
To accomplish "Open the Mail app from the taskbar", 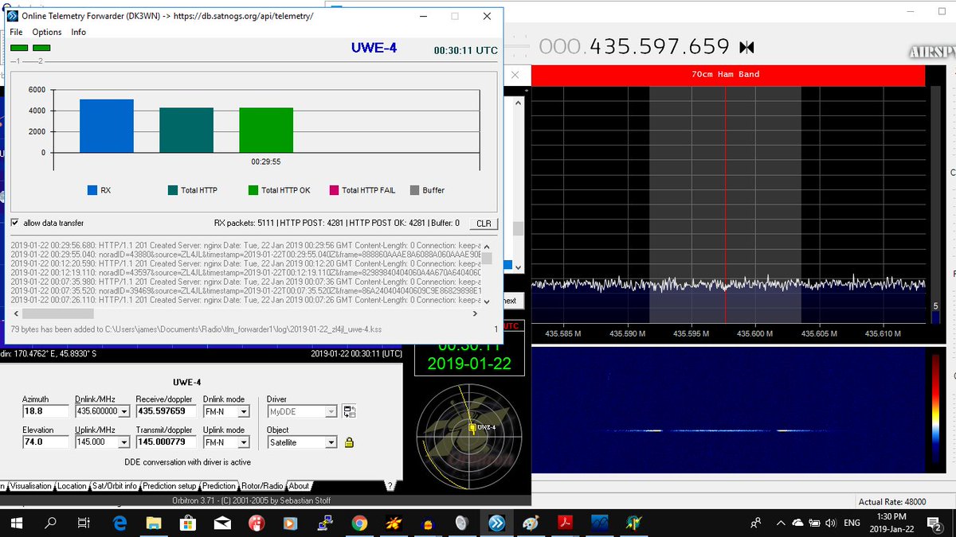I will click(223, 523).
